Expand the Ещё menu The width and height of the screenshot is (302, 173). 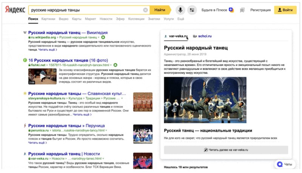pos(181,19)
